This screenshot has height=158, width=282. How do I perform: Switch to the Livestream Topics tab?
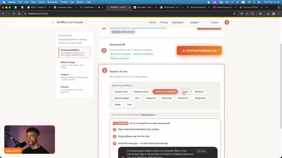(x=65, y=7)
